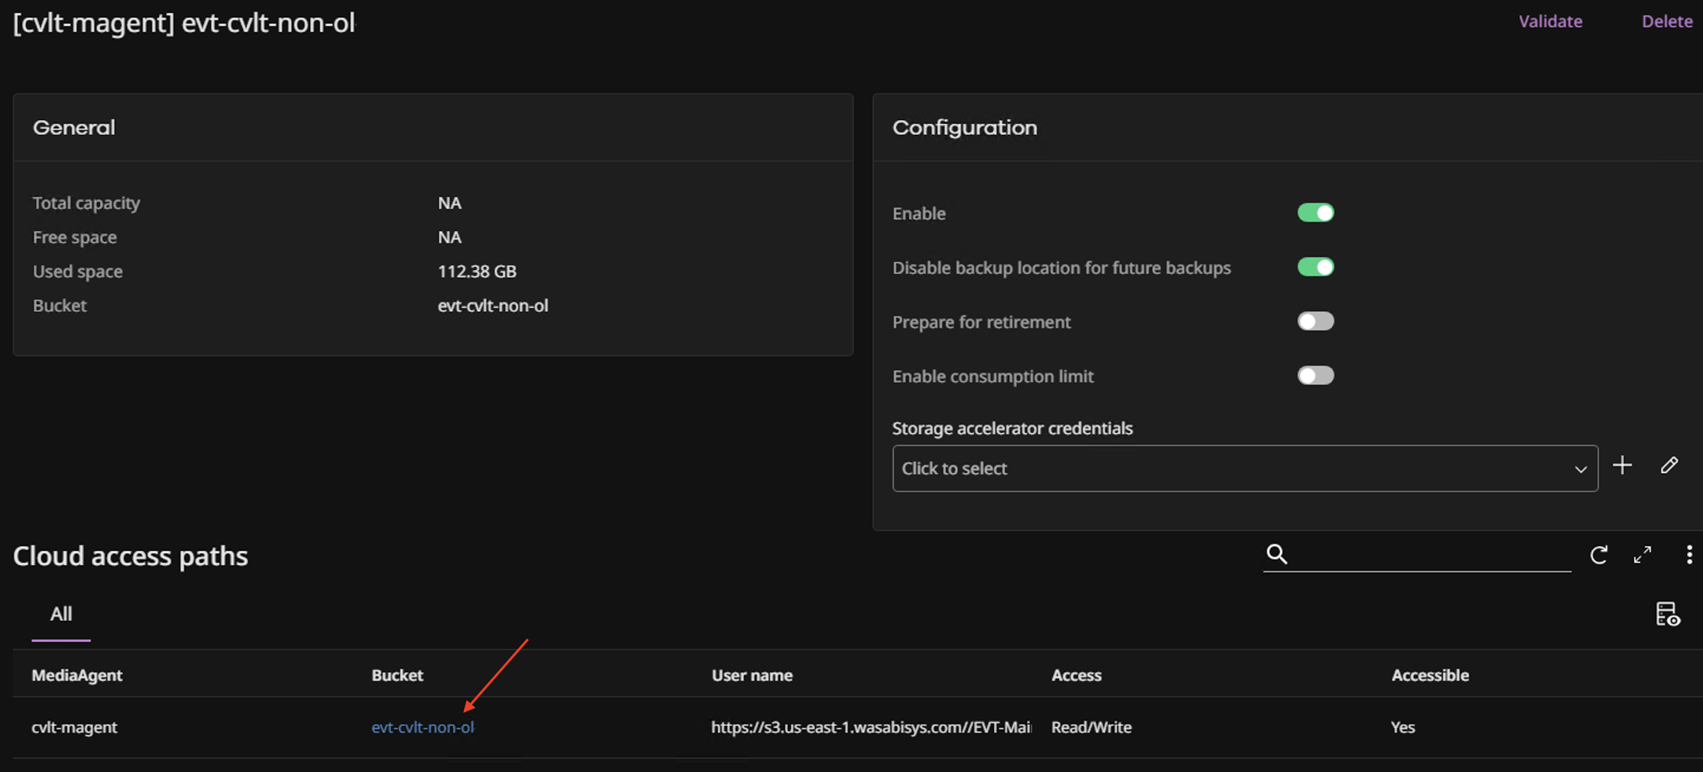The image size is (1703, 772).
Task: Add new storage accelerator credential plus icon
Action: click(1622, 465)
